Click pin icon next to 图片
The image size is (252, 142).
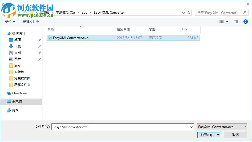click(39, 59)
